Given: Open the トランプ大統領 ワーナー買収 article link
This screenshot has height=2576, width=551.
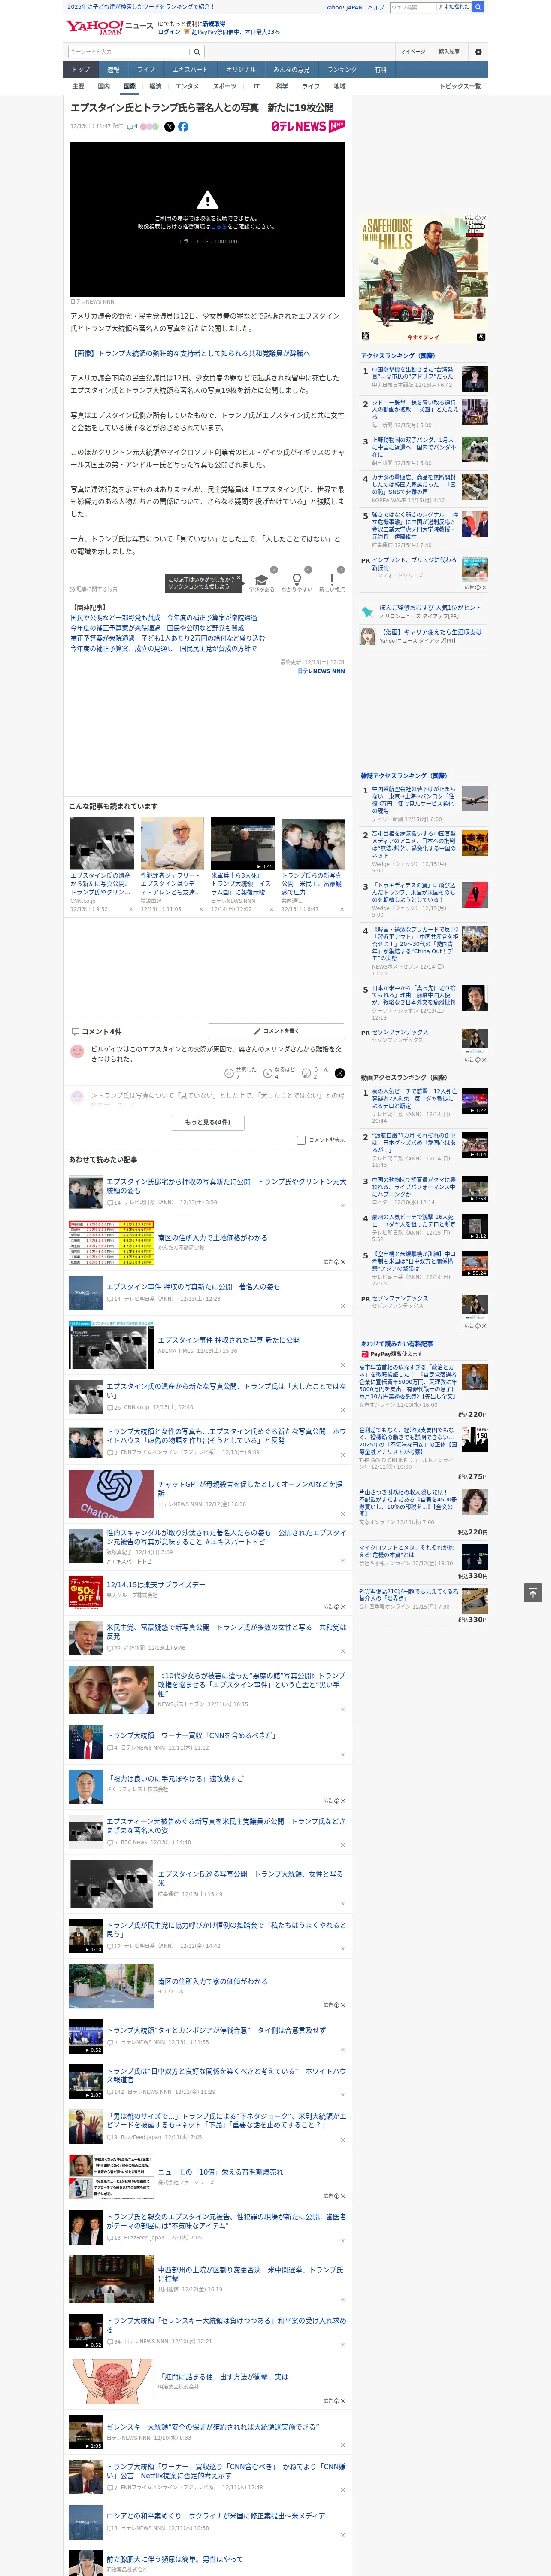Looking at the screenshot, I should coord(191,1735).
